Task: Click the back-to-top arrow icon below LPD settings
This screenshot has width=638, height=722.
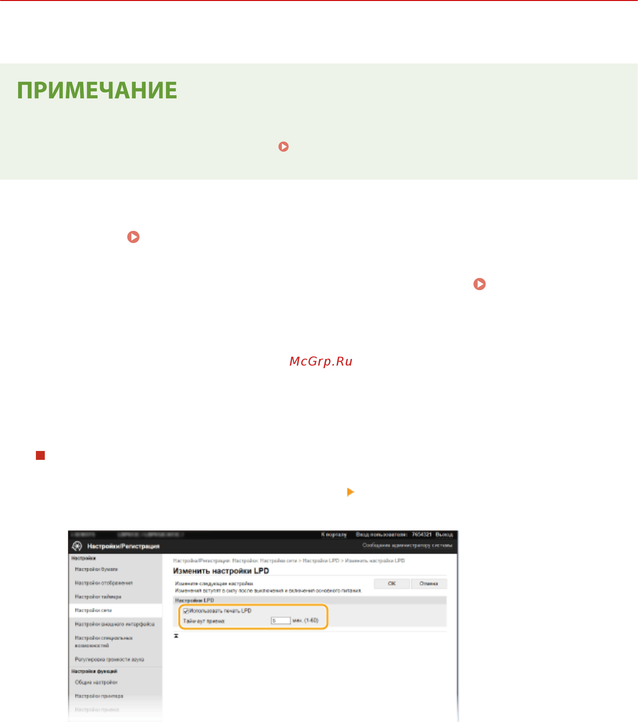Action: (x=176, y=636)
